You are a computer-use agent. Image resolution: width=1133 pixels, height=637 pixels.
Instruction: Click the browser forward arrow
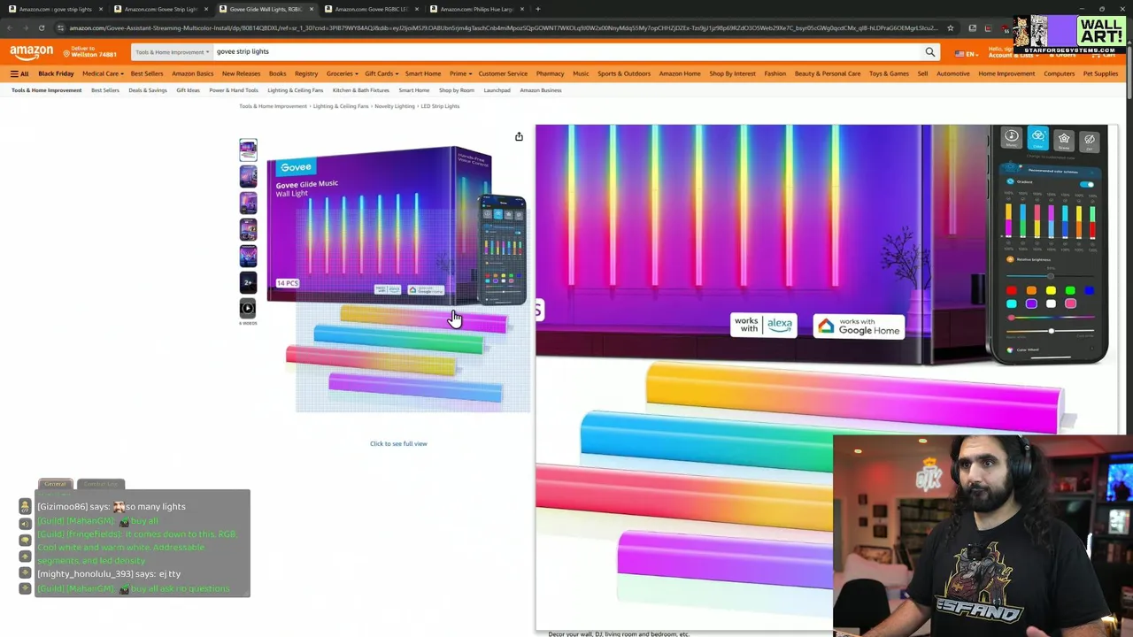point(26,27)
